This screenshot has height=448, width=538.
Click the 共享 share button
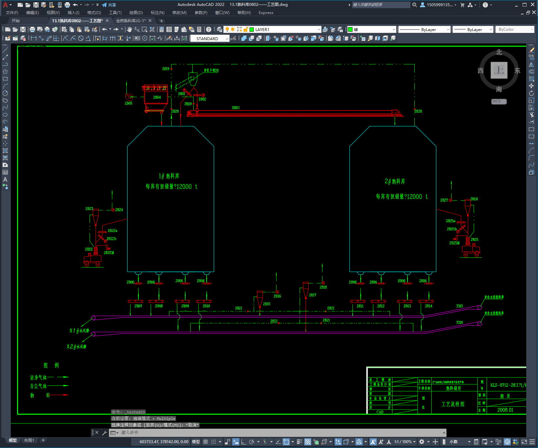point(109,5)
